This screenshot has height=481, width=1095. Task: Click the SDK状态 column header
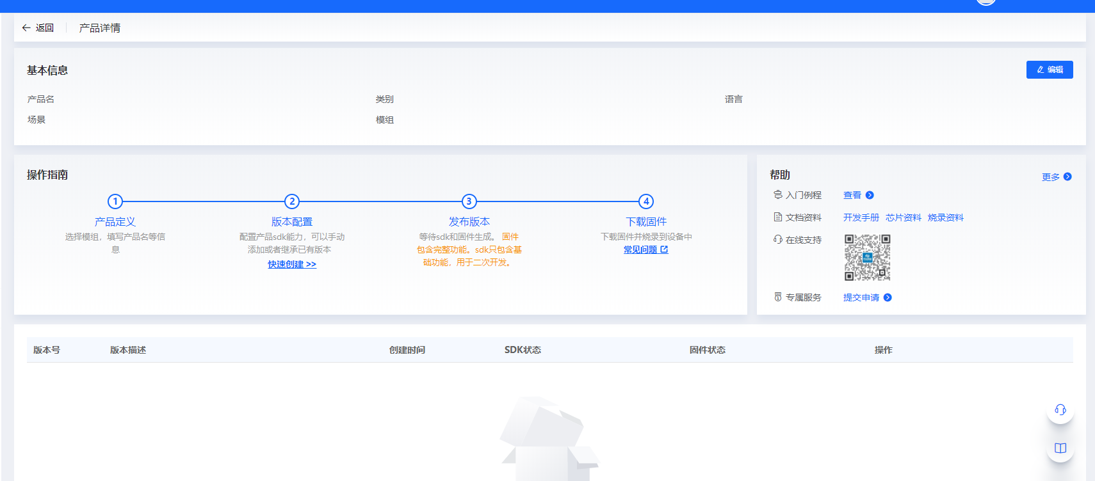pos(523,350)
